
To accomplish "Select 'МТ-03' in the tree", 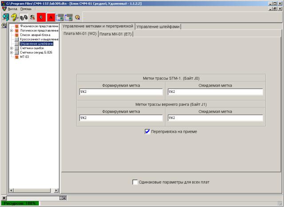I will point(24,57).
